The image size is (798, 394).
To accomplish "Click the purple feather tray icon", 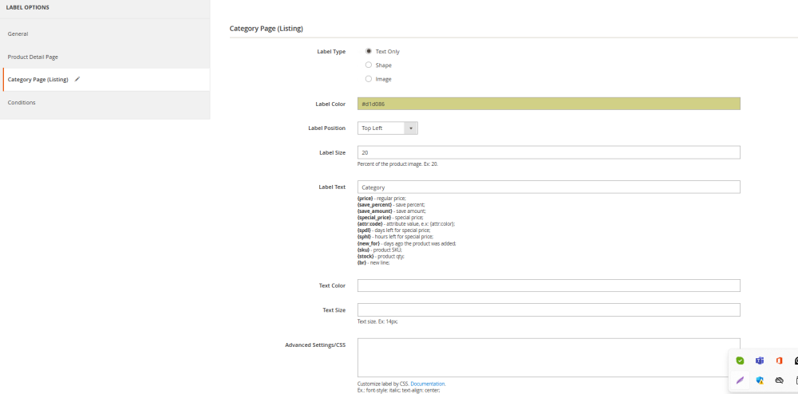I will pos(740,380).
